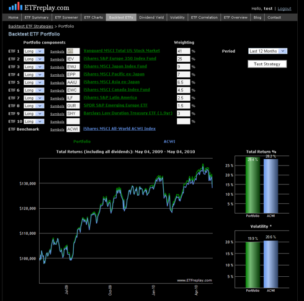Click the green Portfolio Total Return bar

click(253, 185)
